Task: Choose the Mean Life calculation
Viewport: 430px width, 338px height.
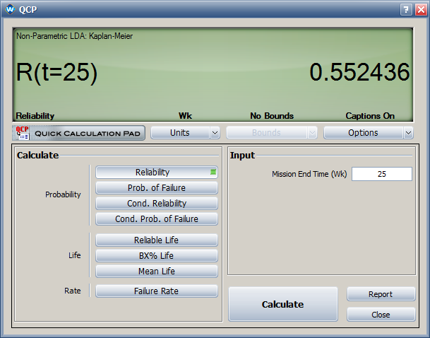Action: point(156,271)
